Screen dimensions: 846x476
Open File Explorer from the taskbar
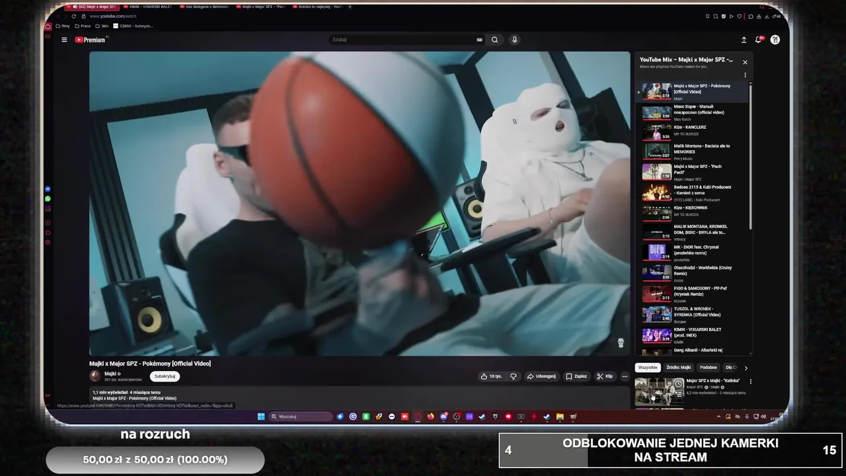click(560, 416)
